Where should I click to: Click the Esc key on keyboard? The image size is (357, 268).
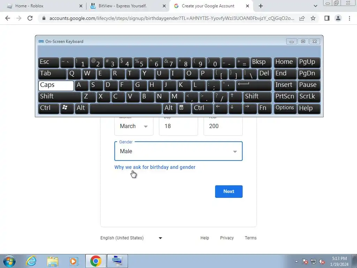49,63
